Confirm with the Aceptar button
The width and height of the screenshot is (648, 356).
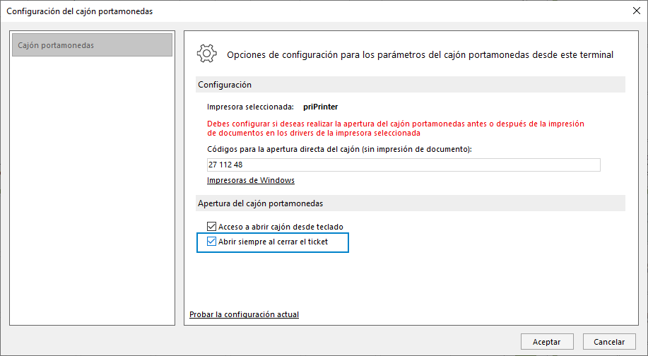547,342
